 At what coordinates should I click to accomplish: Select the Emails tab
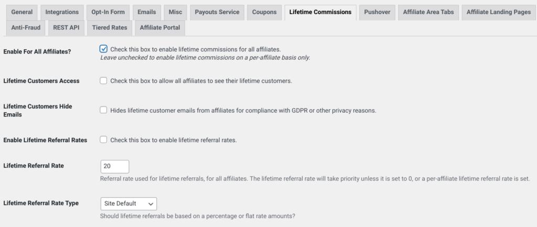(147, 12)
